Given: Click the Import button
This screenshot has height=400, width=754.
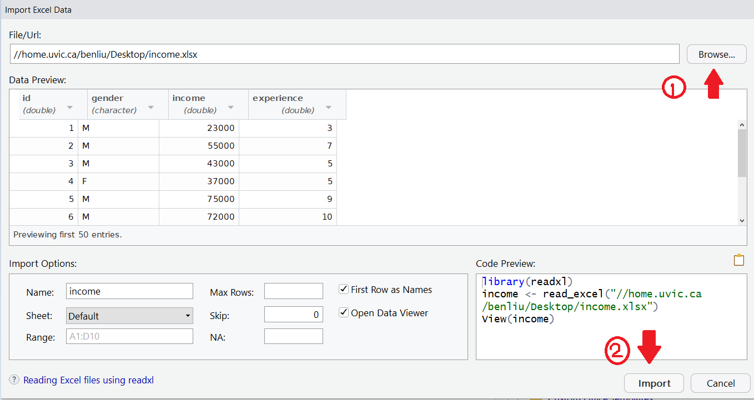Looking at the screenshot, I should 654,383.
